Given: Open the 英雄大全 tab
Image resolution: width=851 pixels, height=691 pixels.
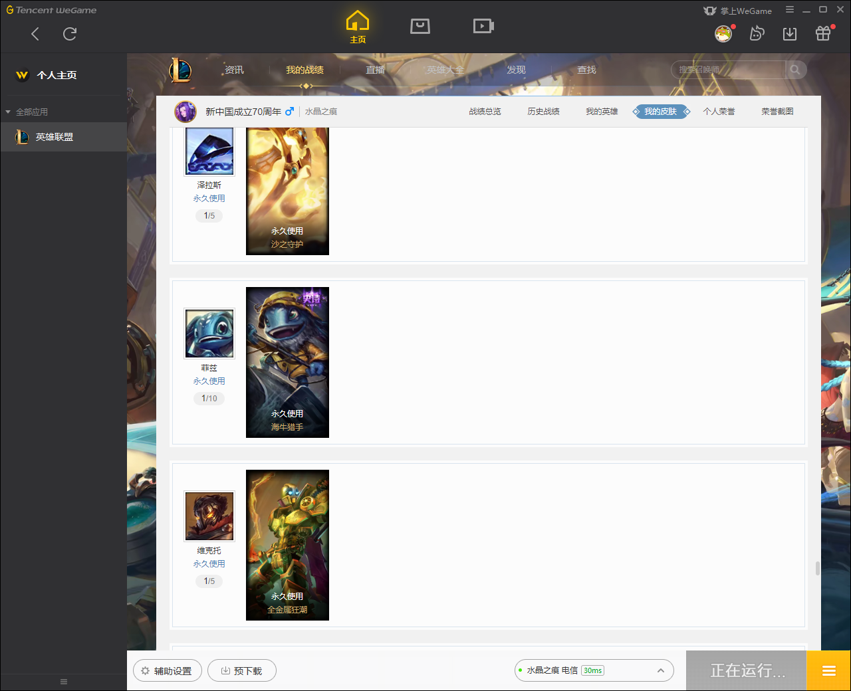Looking at the screenshot, I should pyautogui.click(x=445, y=70).
